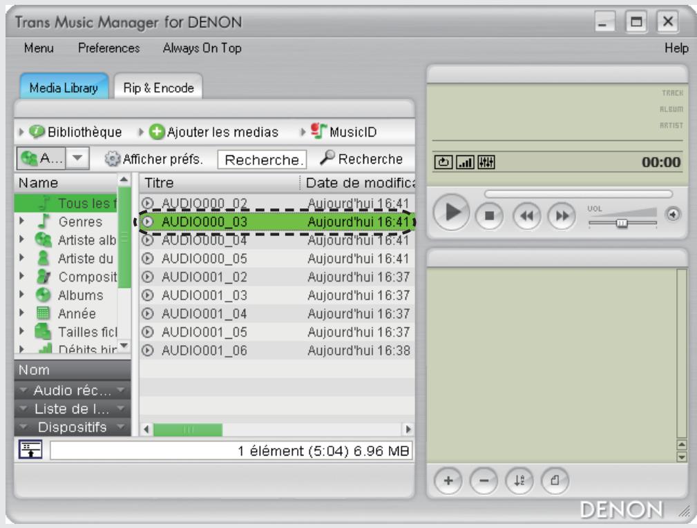Toggle the spectrum display icon
The width and height of the screenshot is (697, 528).
click(465, 162)
